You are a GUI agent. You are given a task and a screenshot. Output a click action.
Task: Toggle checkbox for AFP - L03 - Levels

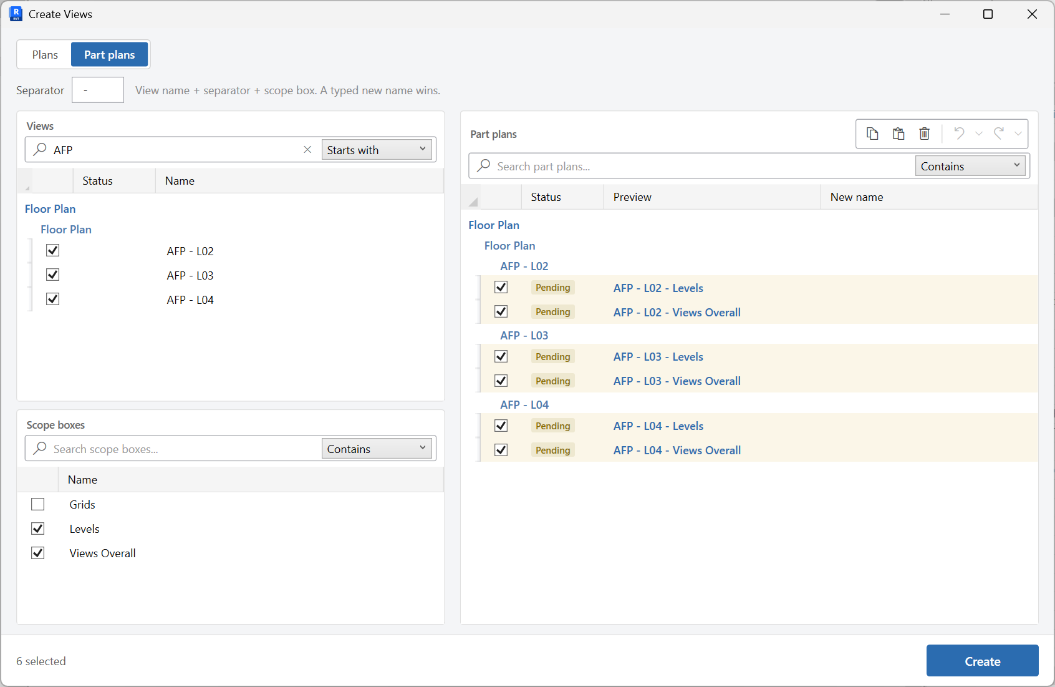pos(501,356)
